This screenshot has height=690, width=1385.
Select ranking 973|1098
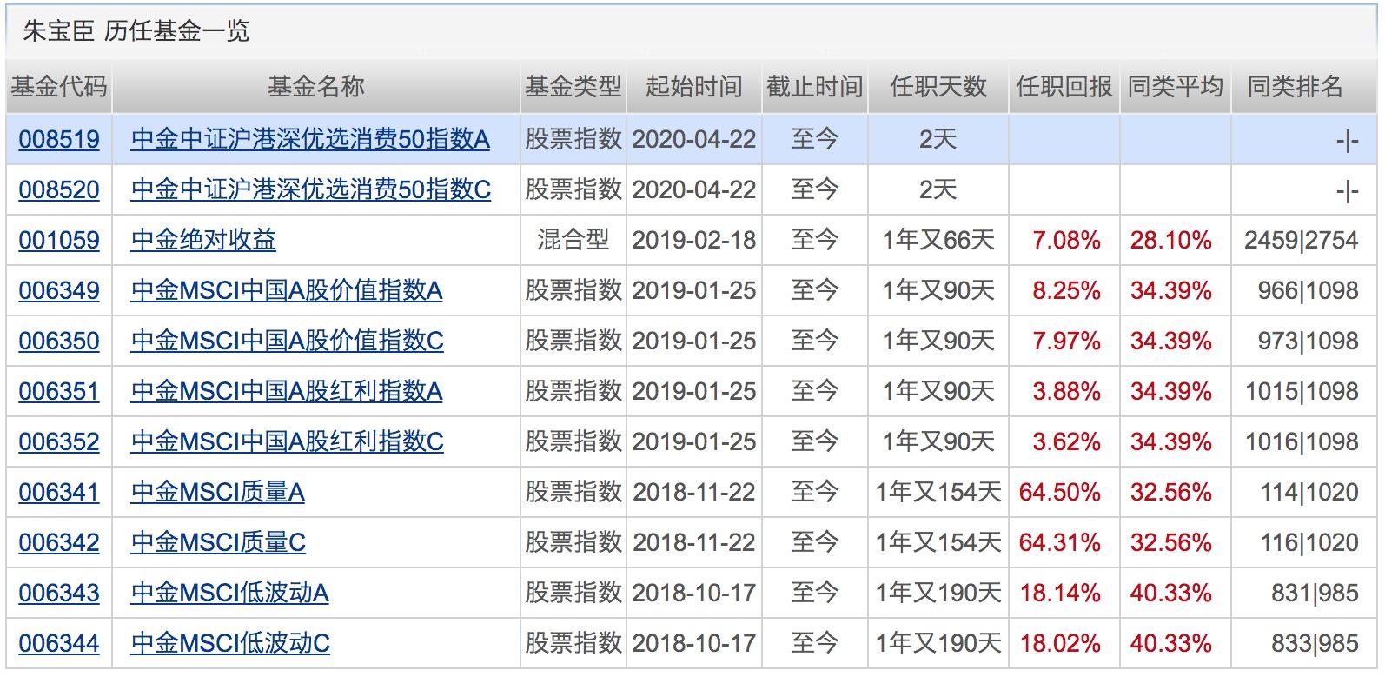point(1309,341)
